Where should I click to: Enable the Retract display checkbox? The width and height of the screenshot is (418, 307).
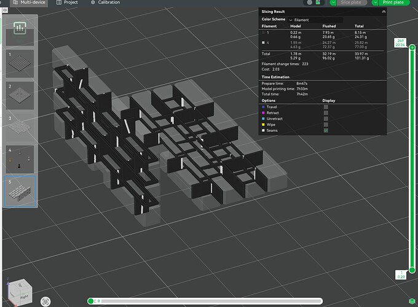[326, 113]
